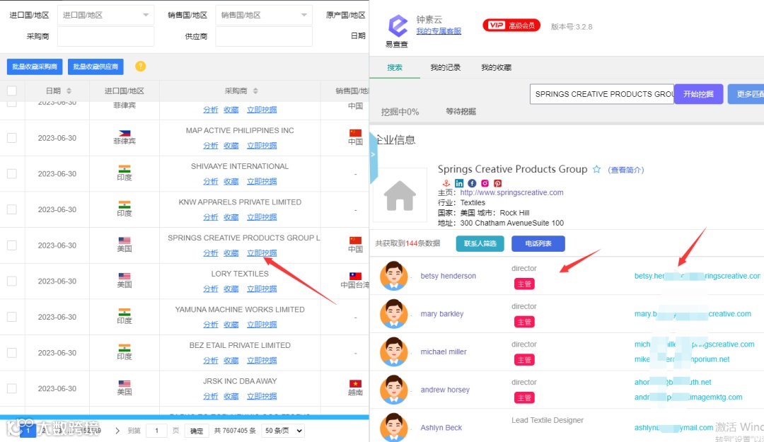Open the company's LinkedIn profile icon
Image resolution: width=764 pixels, height=442 pixels.
458,183
